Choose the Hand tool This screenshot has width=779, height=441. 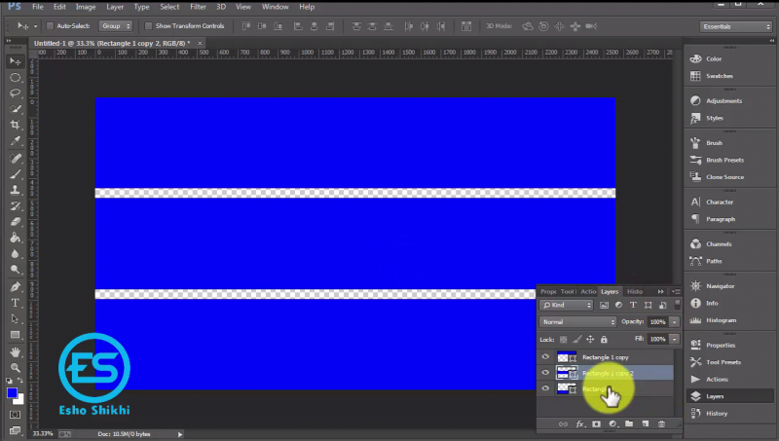click(16, 351)
